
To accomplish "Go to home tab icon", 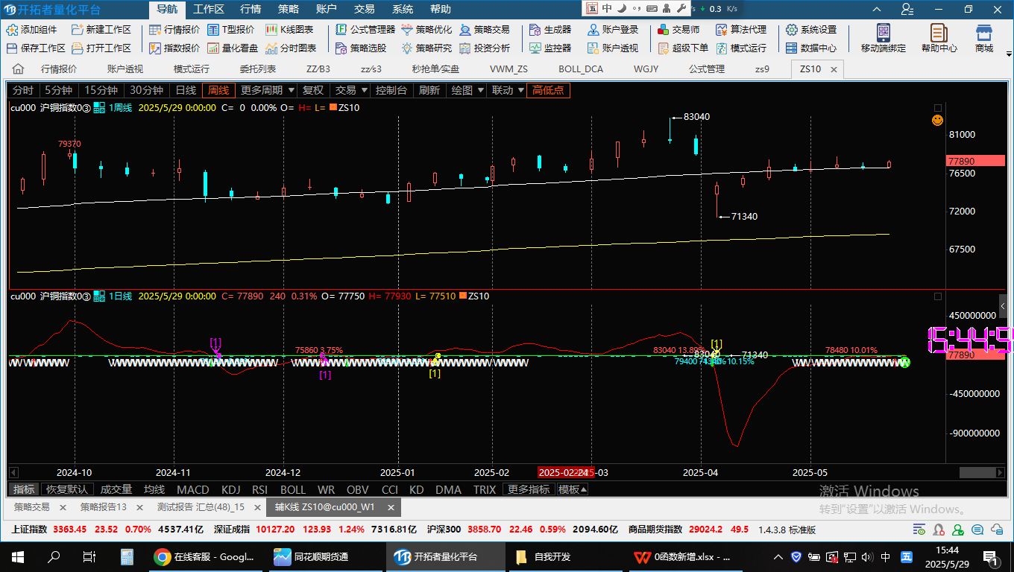I will click(x=18, y=69).
